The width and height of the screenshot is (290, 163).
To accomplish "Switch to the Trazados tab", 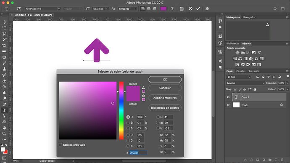I will [x=254, y=71].
